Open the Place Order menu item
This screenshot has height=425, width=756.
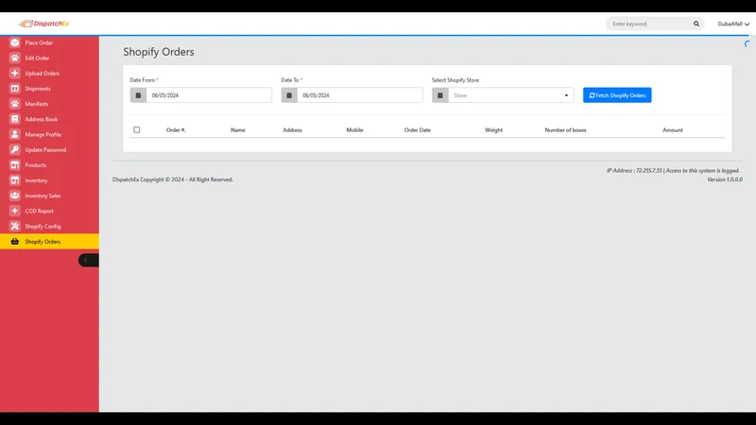[39, 42]
